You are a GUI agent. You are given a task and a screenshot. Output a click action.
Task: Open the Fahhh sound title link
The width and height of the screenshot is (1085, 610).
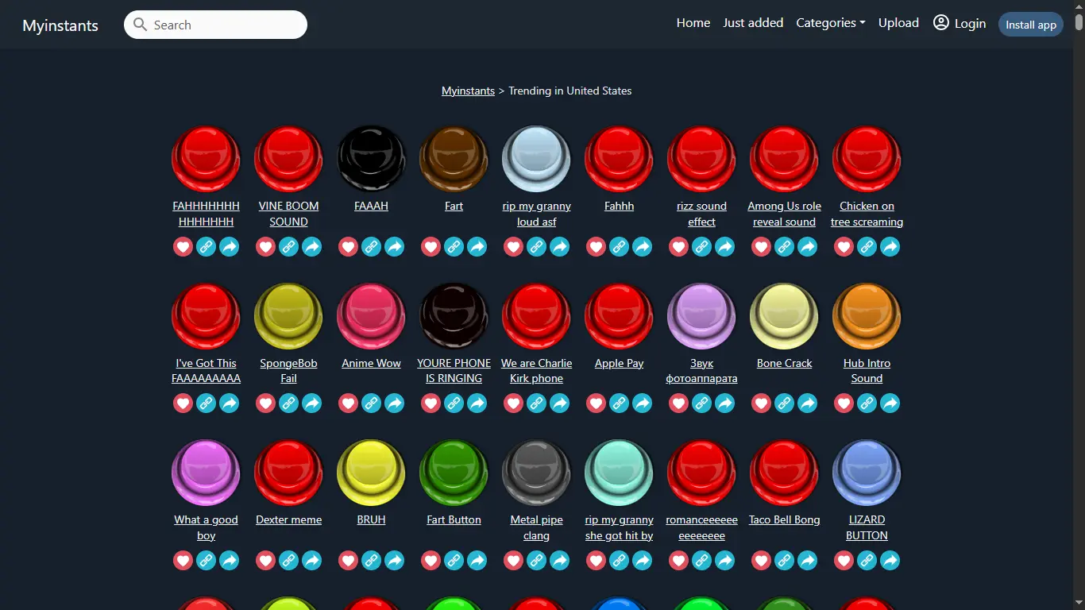coord(619,206)
